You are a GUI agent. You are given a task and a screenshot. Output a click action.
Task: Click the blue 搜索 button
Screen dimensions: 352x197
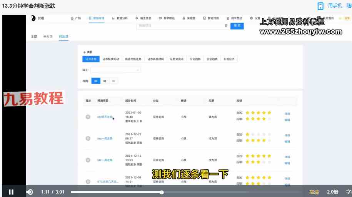tap(237, 26)
